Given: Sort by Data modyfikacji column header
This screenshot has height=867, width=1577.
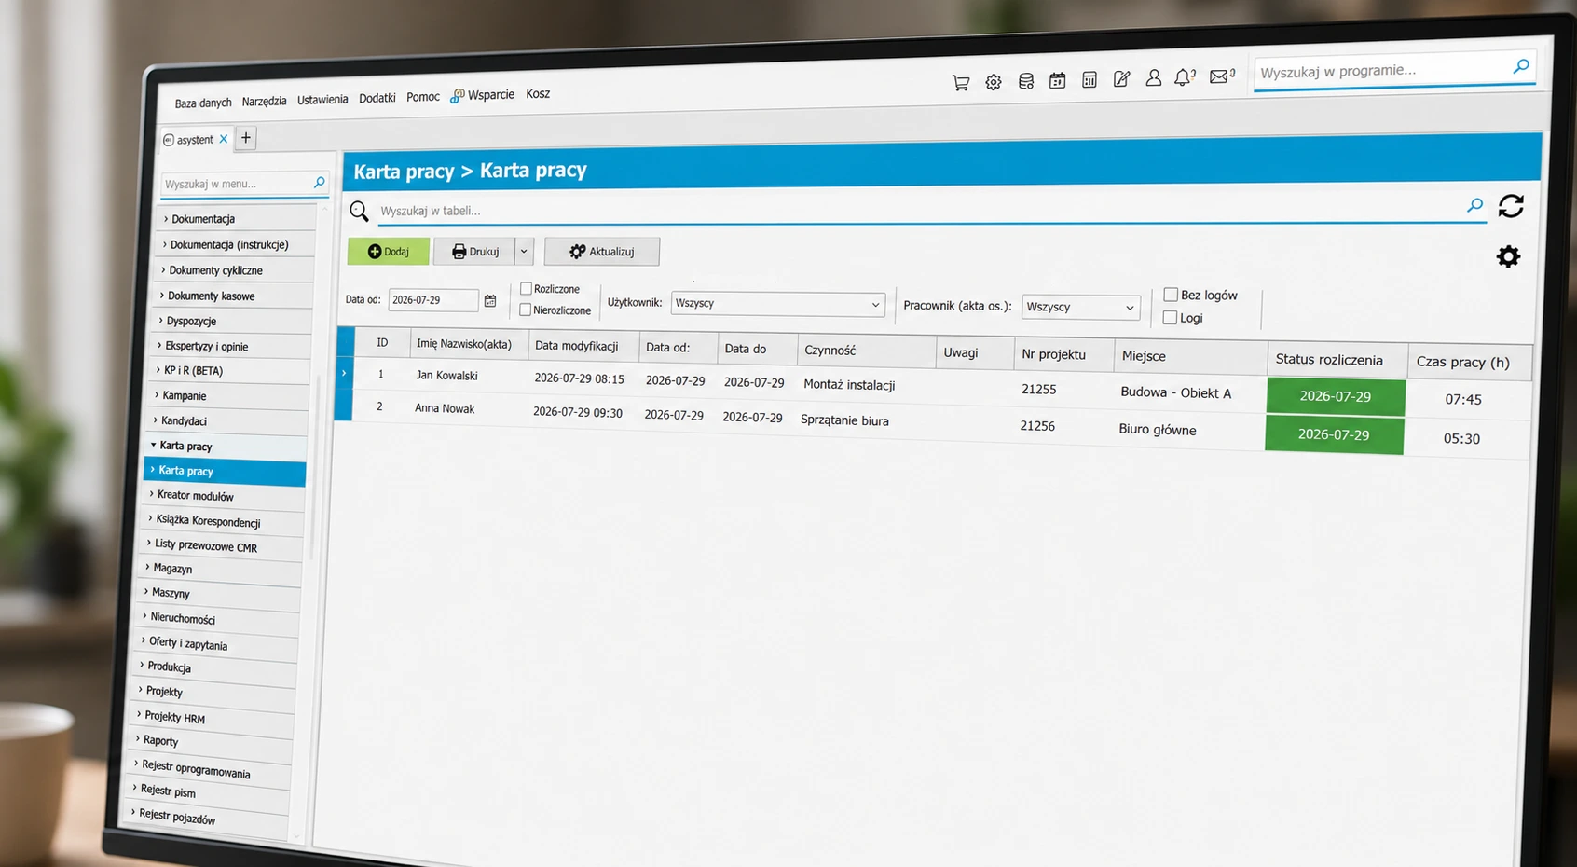Looking at the screenshot, I should (583, 346).
